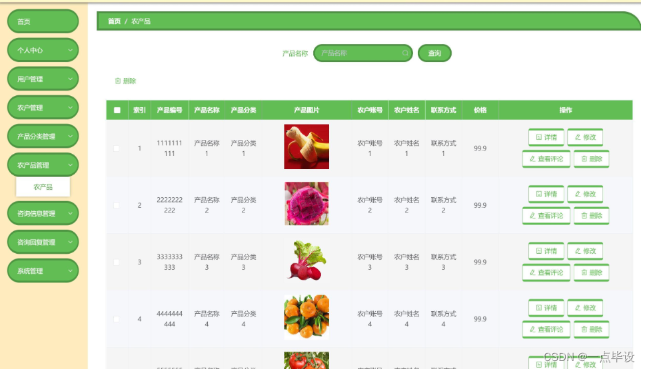The image size is (645, 369).
Task: Click the 查询 search button
Action: pos(434,53)
